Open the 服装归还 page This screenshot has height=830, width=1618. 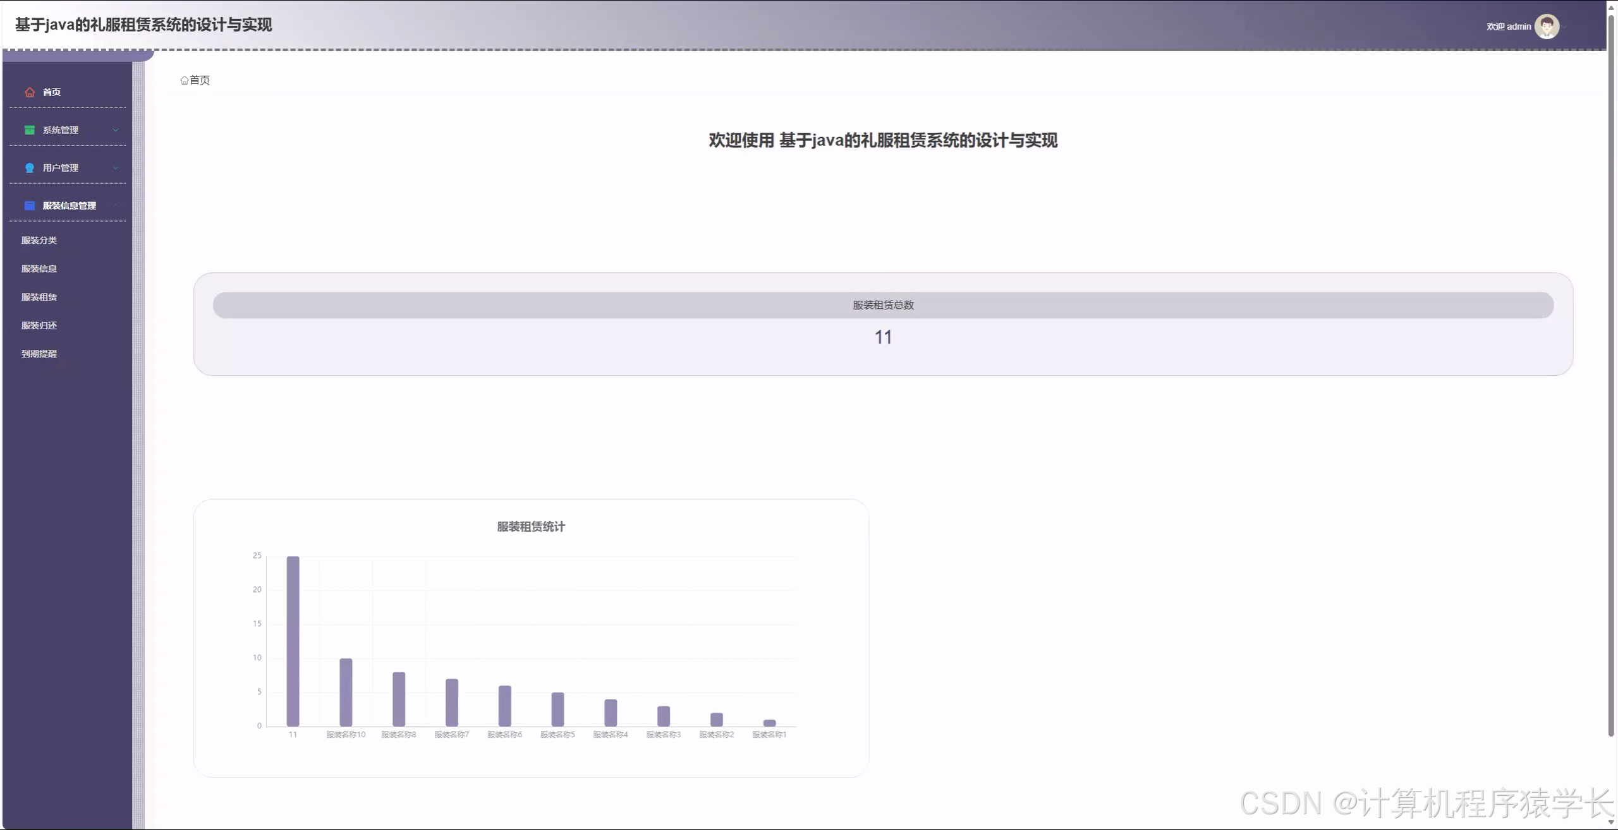(x=39, y=325)
